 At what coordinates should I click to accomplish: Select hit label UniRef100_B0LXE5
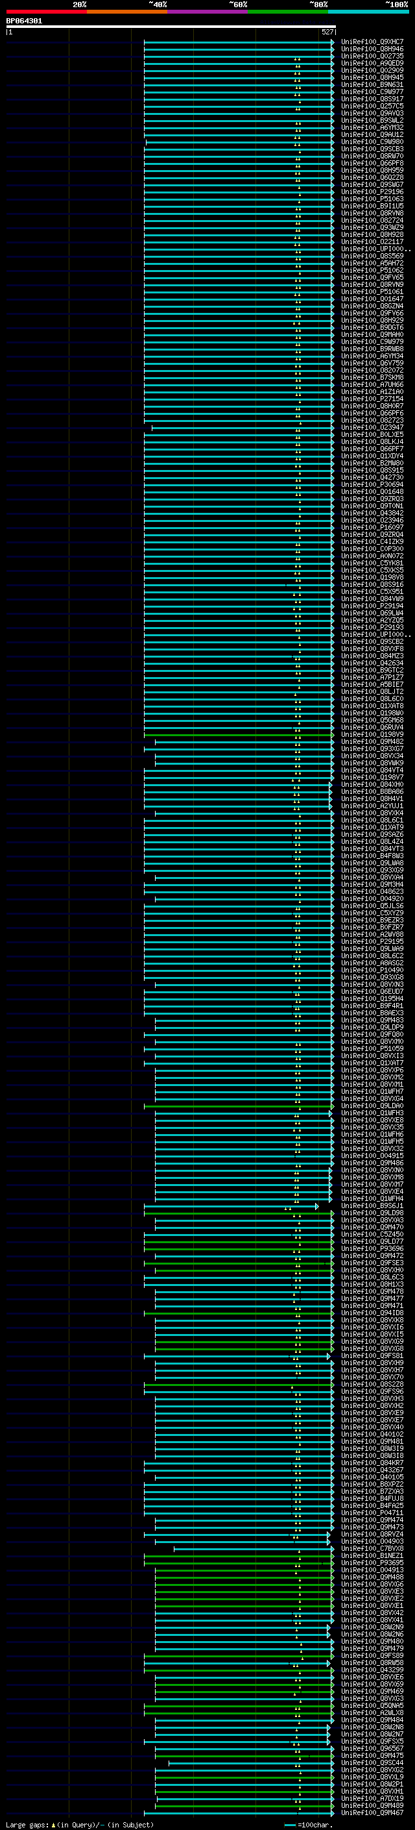[372, 435]
